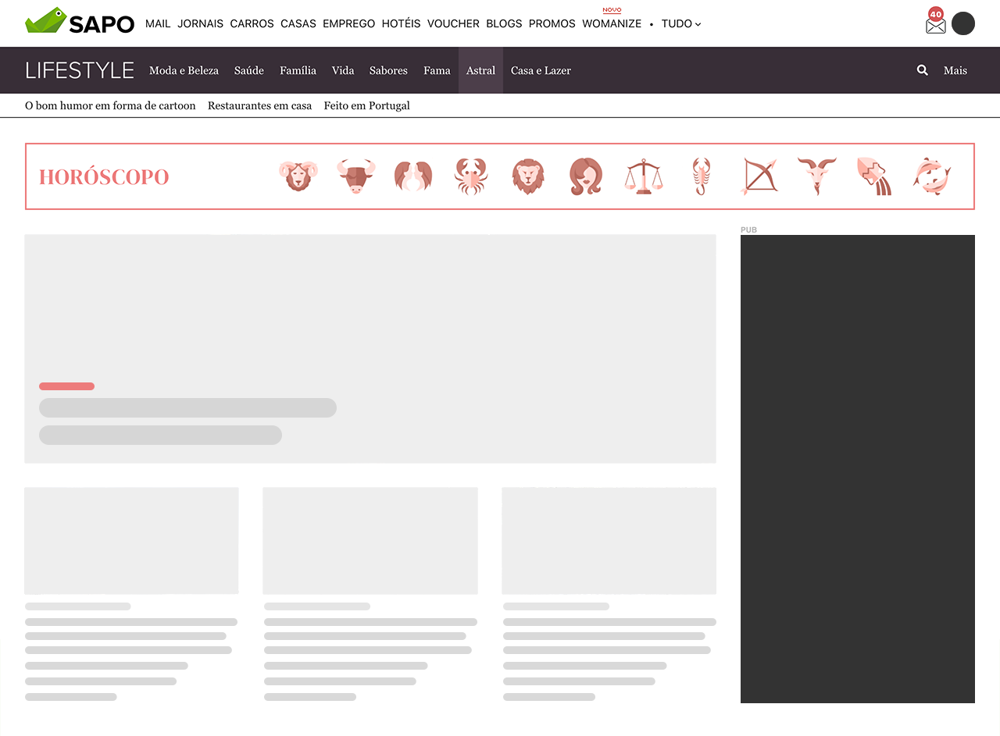Click the Scorpio zodiac icon

coord(701,176)
